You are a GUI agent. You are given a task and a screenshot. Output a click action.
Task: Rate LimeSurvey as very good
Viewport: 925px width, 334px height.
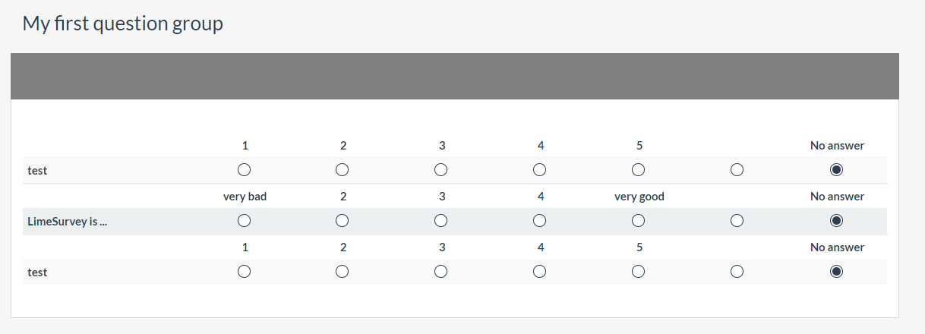pos(639,221)
